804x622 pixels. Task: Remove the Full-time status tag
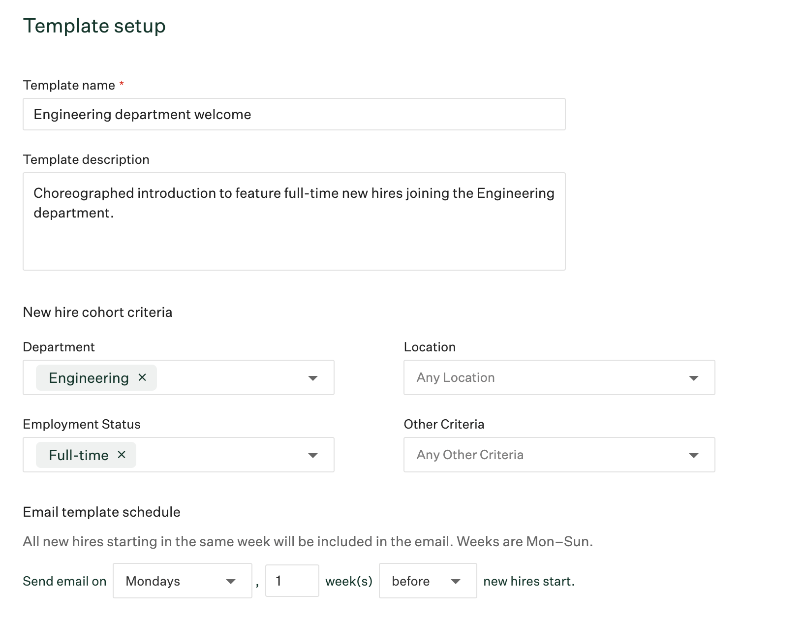(x=122, y=455)
